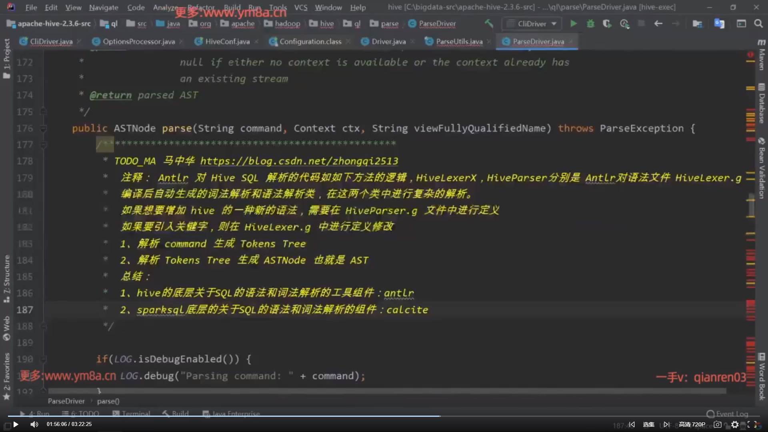Collapse the parse method fold marker at line 176
This screenshot has height=432, width=768.
click(43, 128)
